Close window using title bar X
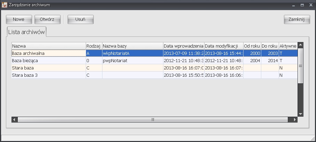 310,5
